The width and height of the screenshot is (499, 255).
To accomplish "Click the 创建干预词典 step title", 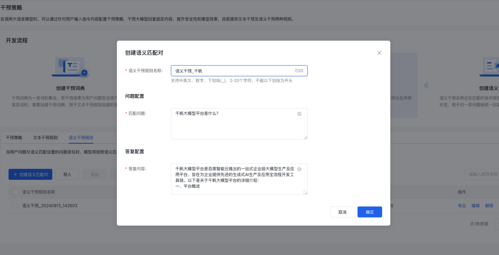I will pyautogui.click(x=70, y=88).
